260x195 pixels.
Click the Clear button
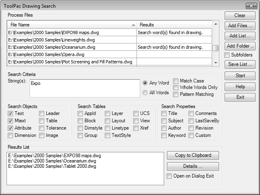240,15
